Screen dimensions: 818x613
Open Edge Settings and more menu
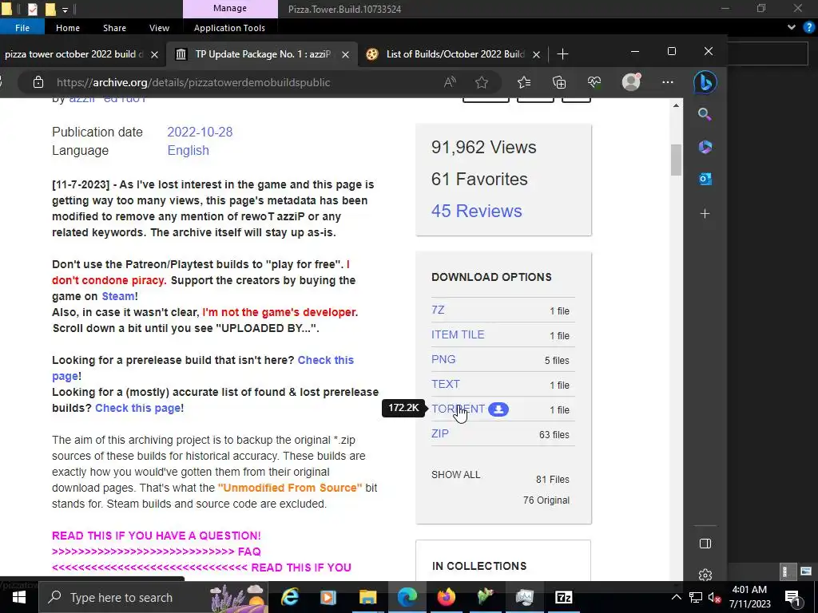667,82
